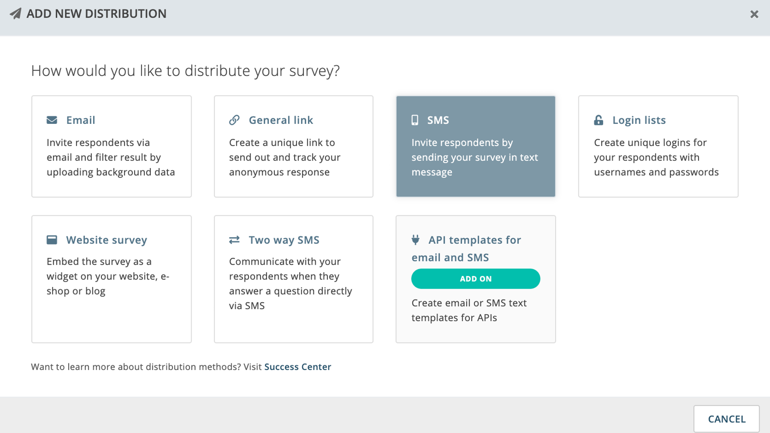Choose the Email distribution title

tap(81, 120)
